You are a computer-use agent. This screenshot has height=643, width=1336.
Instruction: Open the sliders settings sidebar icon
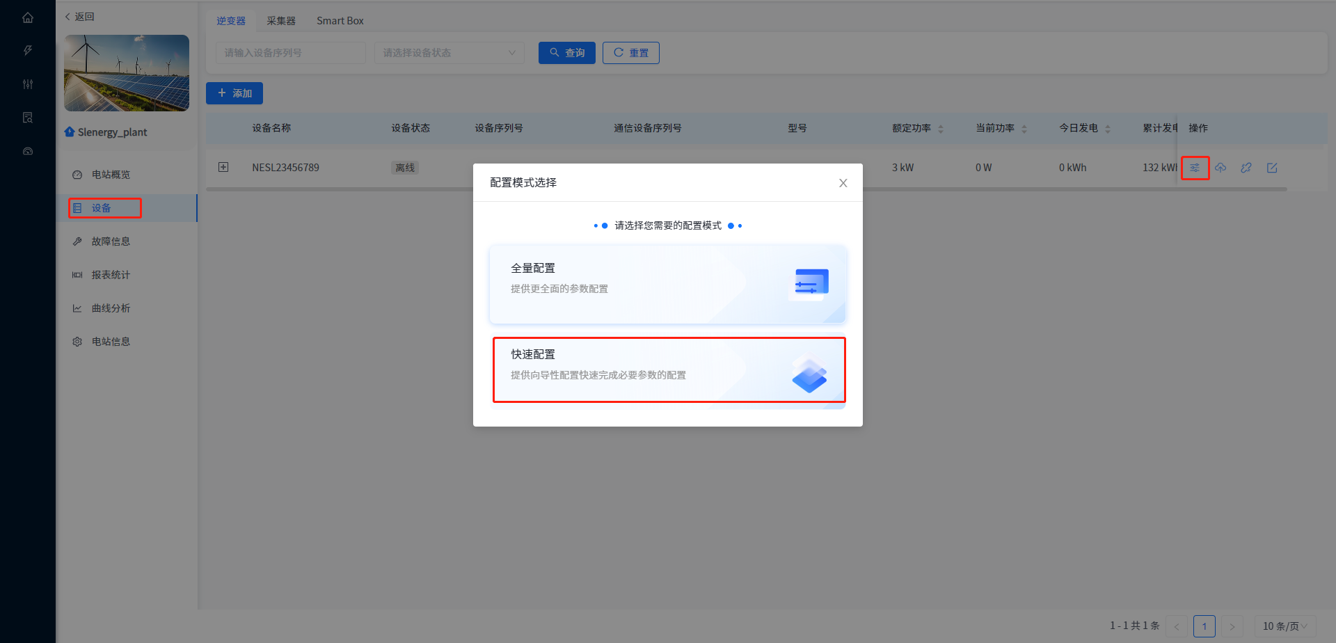(x=28, y=84)
